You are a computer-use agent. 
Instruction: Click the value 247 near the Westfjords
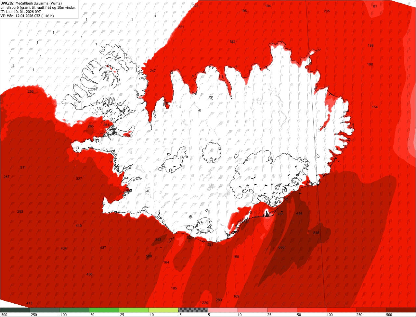[153, 71]
